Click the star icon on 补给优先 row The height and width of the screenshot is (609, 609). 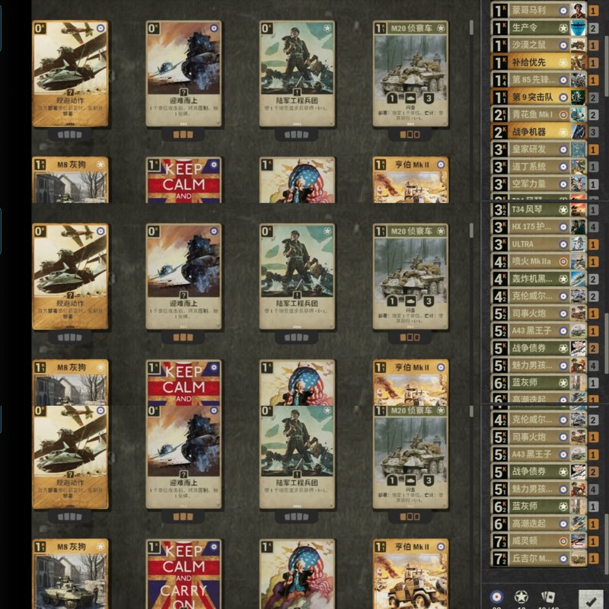(563, 62)
